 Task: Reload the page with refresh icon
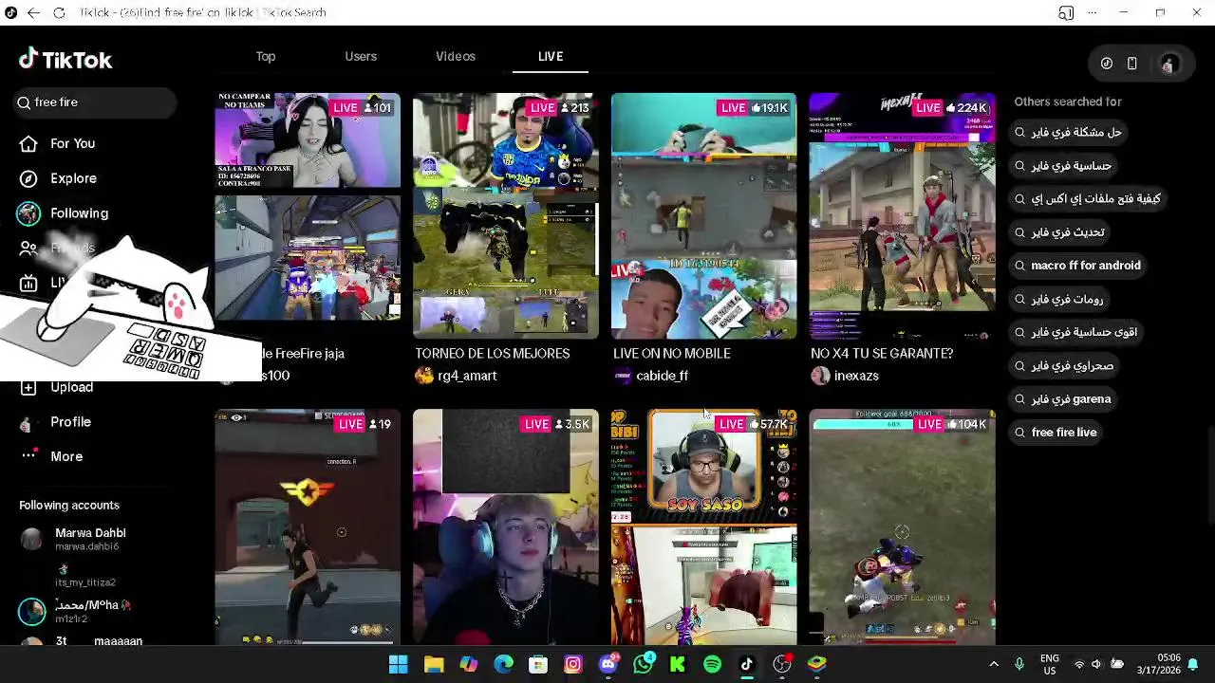click(x=59, y=12)
